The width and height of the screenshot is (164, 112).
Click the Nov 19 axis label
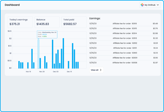click(28, 72)
